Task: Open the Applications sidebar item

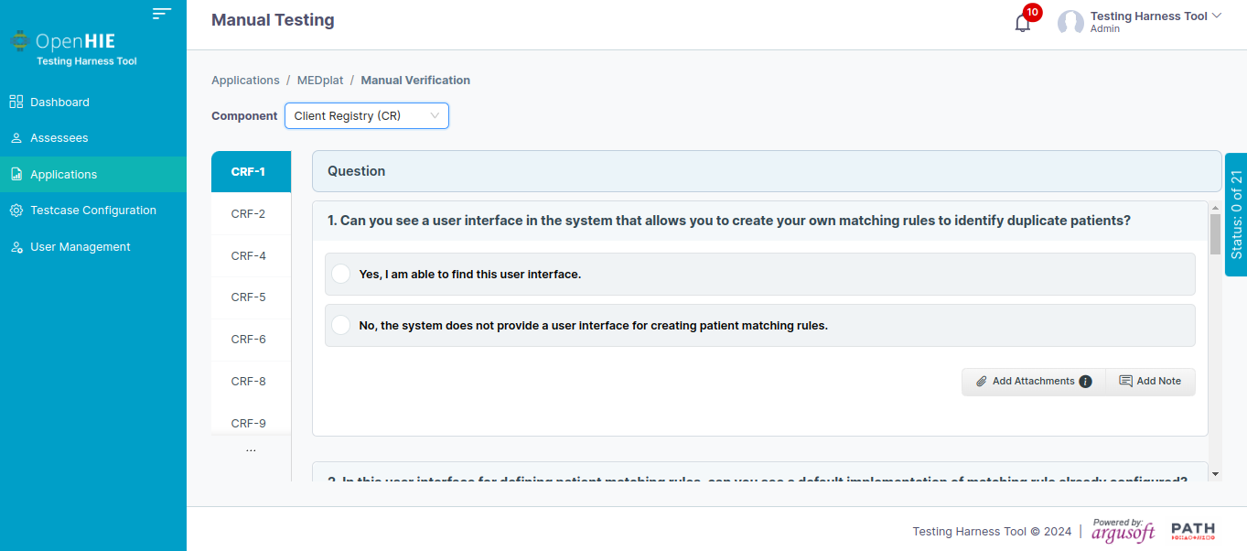Action: (x=93, y=174)
